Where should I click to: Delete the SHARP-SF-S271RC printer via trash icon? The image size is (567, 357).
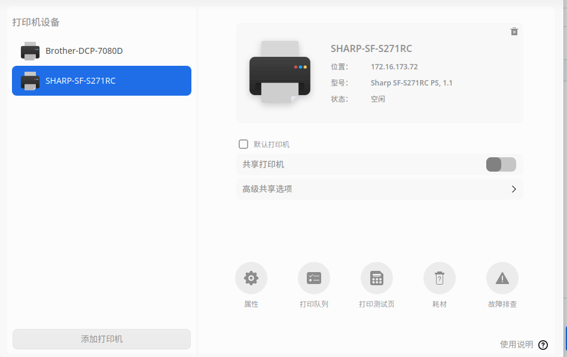coord(514,32)
